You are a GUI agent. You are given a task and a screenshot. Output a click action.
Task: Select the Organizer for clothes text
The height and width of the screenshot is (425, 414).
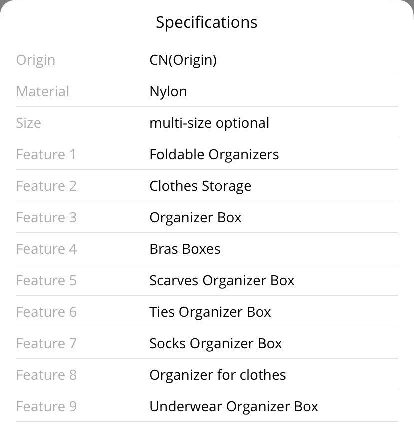pyautogui.click(x=218, y=375)
